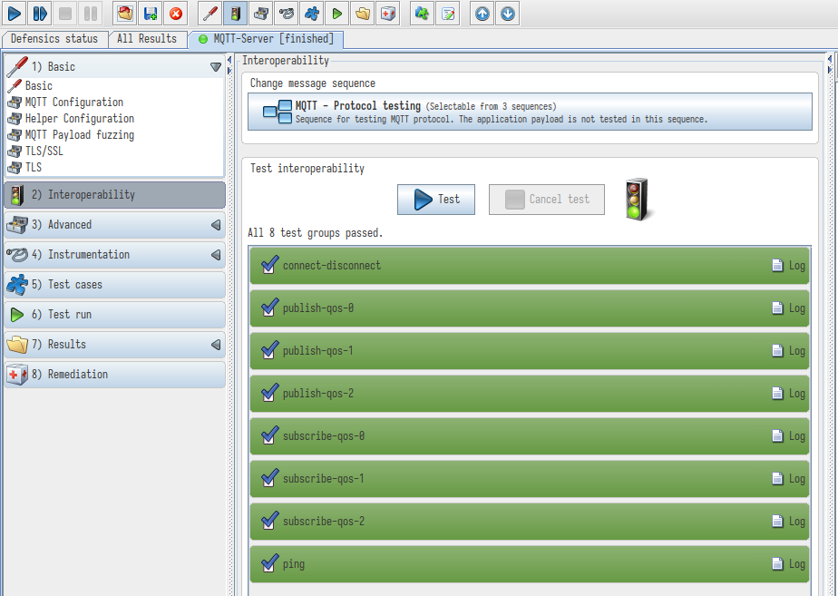Screen dimensions: 838x596
Task: Click the green play Test run toolbar icon
Action: 337,13
